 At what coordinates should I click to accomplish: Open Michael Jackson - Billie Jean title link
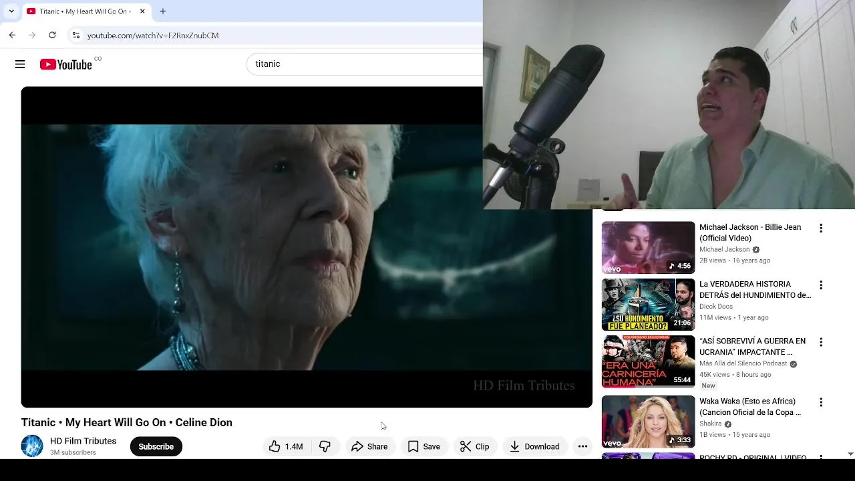point(750,232)
